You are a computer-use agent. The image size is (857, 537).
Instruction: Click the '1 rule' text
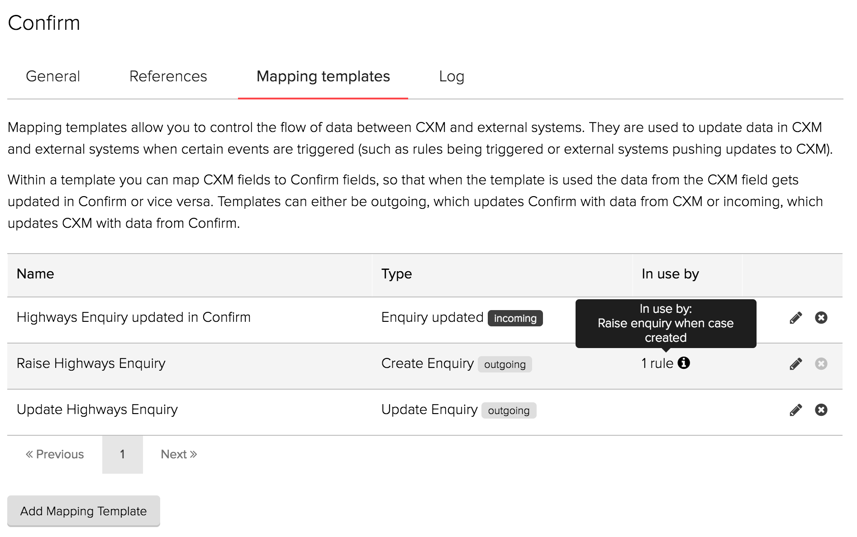point(657,363)
